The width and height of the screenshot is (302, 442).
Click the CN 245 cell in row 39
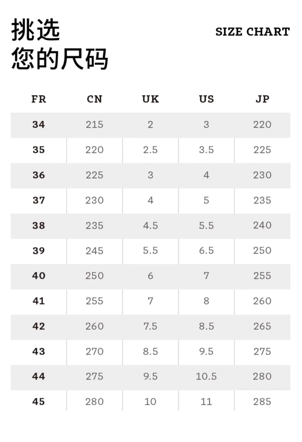click(x=95, y=251)
